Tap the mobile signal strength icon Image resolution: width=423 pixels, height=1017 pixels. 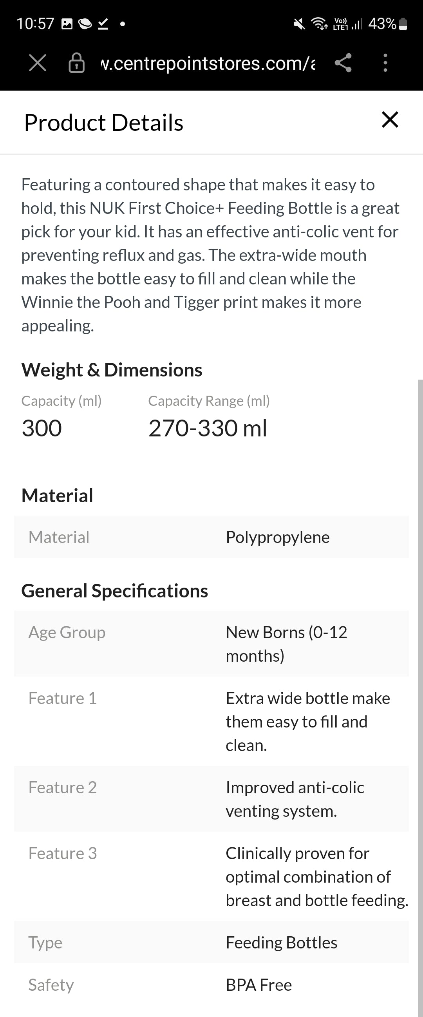357,24
